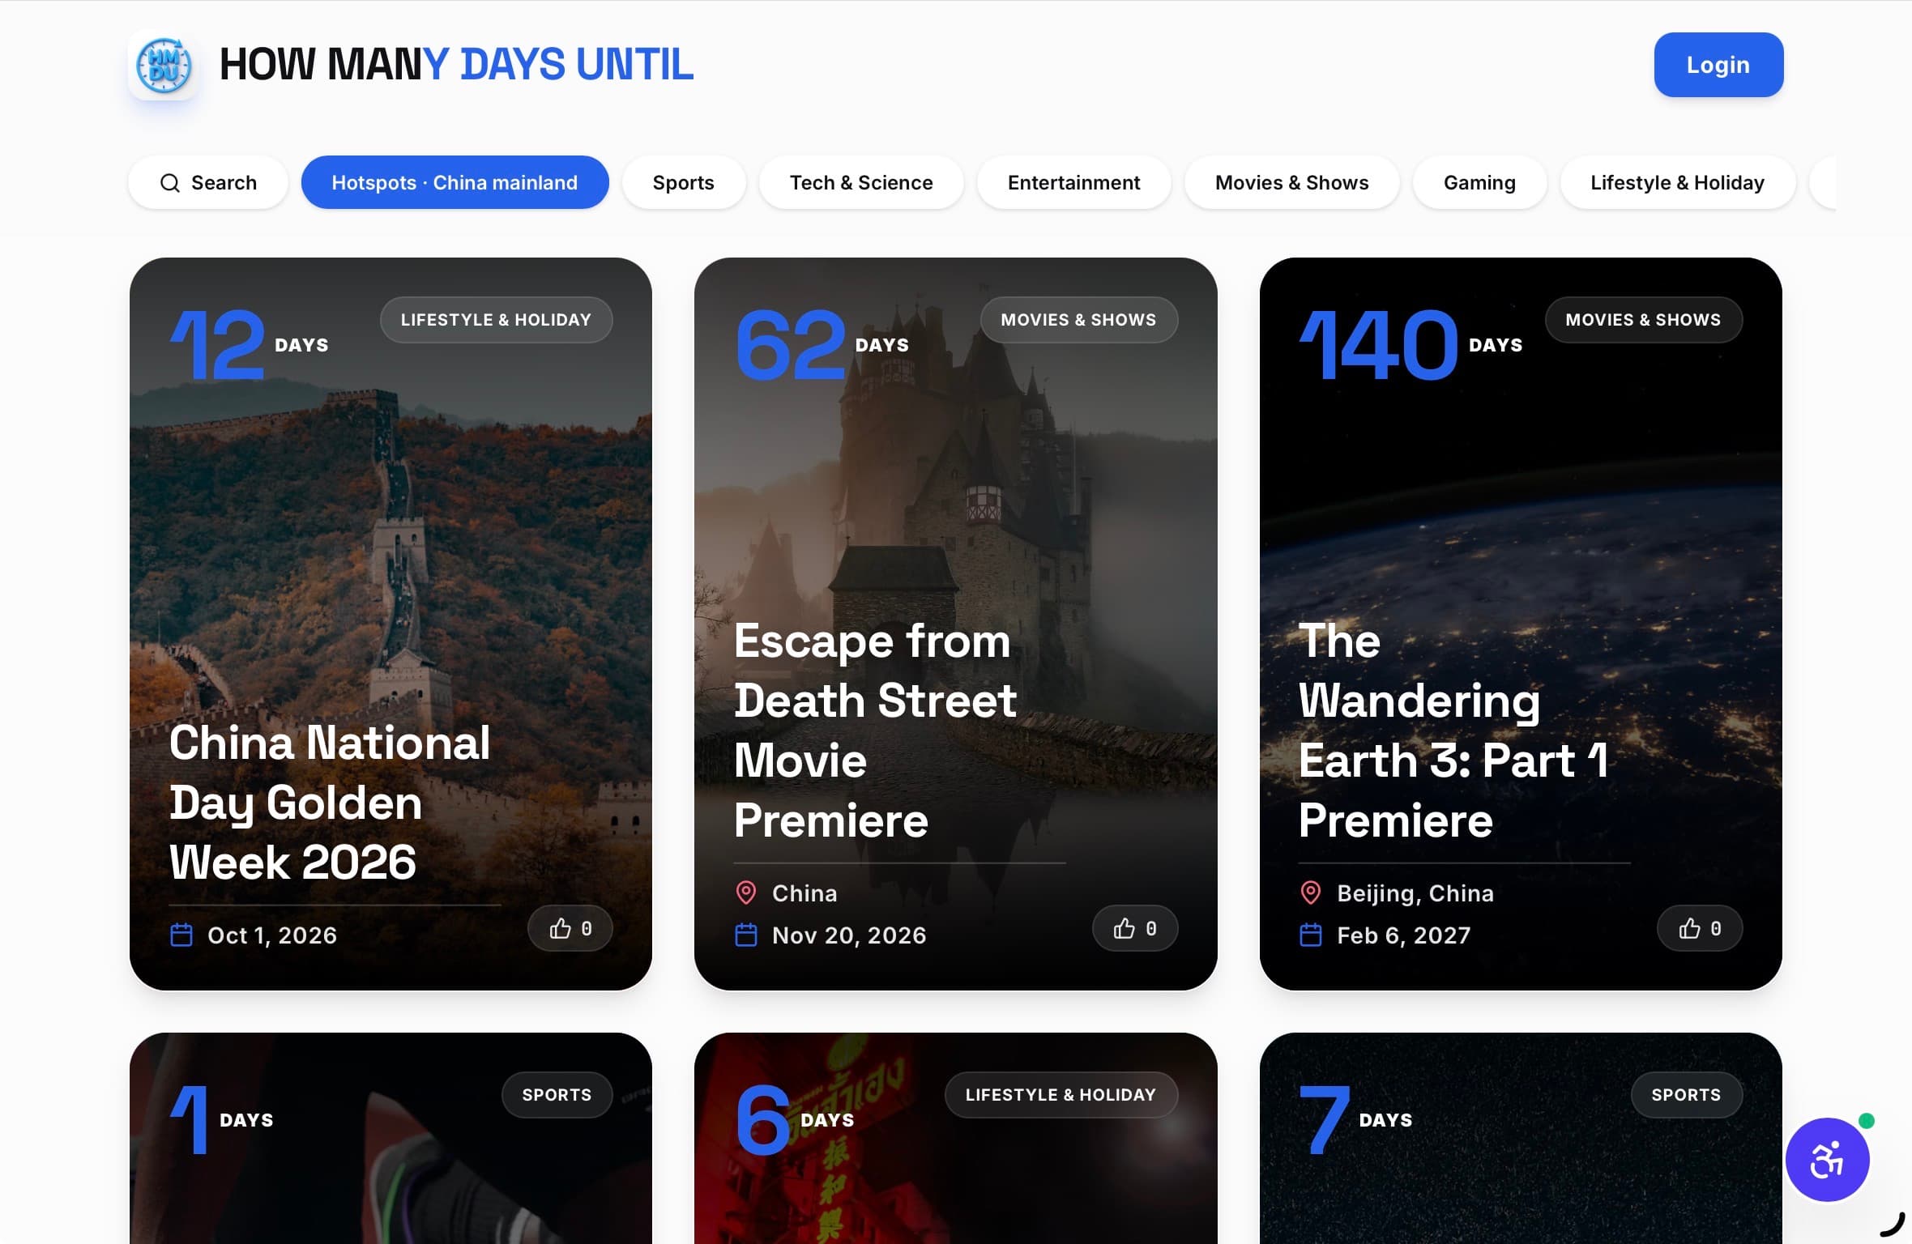Image resolution: width=1912 pixels, height=1244 pixels.
Task: Click the Nov 20, 2026 date text
Action: click(849, 935)
